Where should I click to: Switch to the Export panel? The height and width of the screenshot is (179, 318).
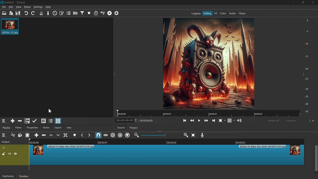pyautogui.click(x=58, y=127)
